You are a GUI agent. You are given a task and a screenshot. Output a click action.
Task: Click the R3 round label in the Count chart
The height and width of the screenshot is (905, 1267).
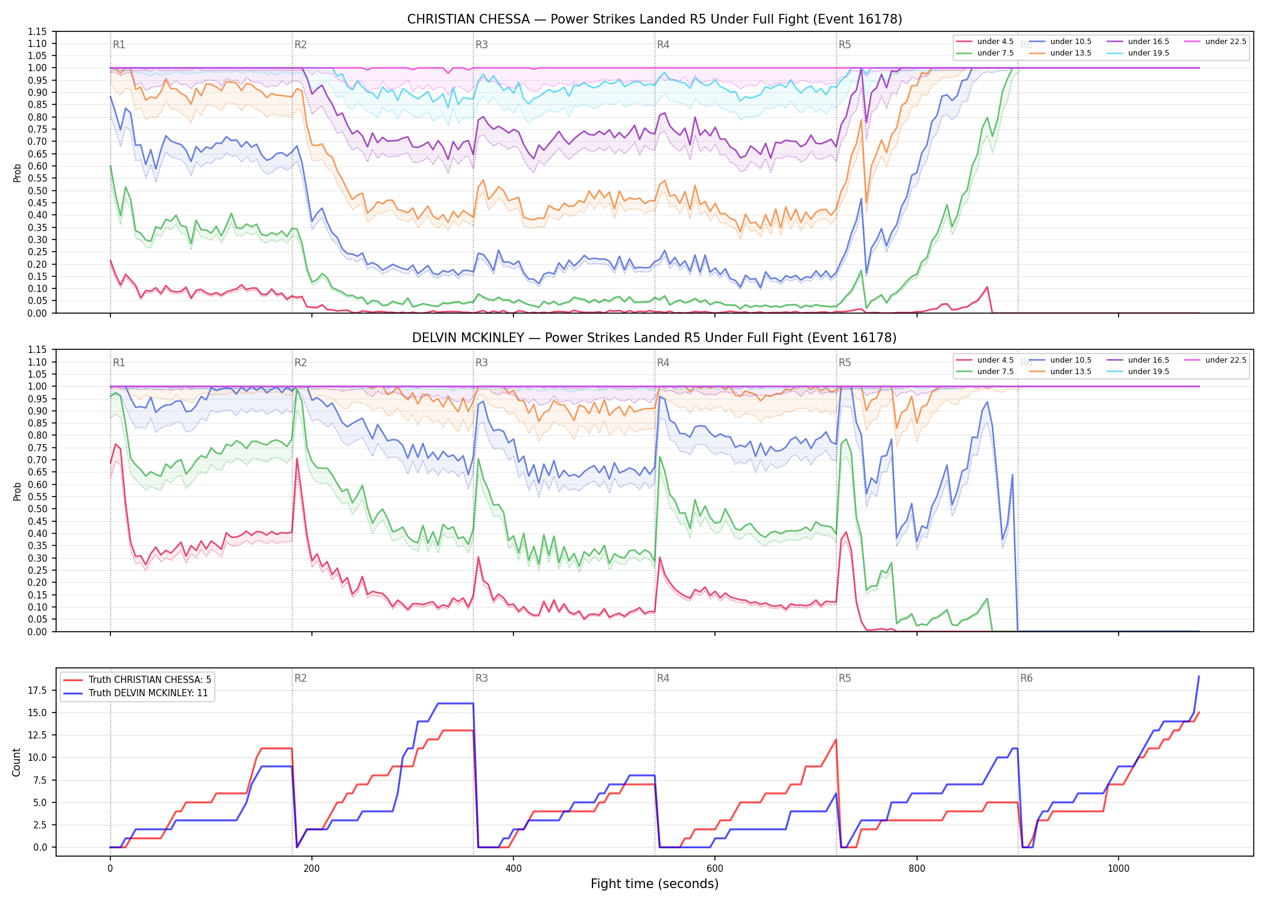click(481, 678)
